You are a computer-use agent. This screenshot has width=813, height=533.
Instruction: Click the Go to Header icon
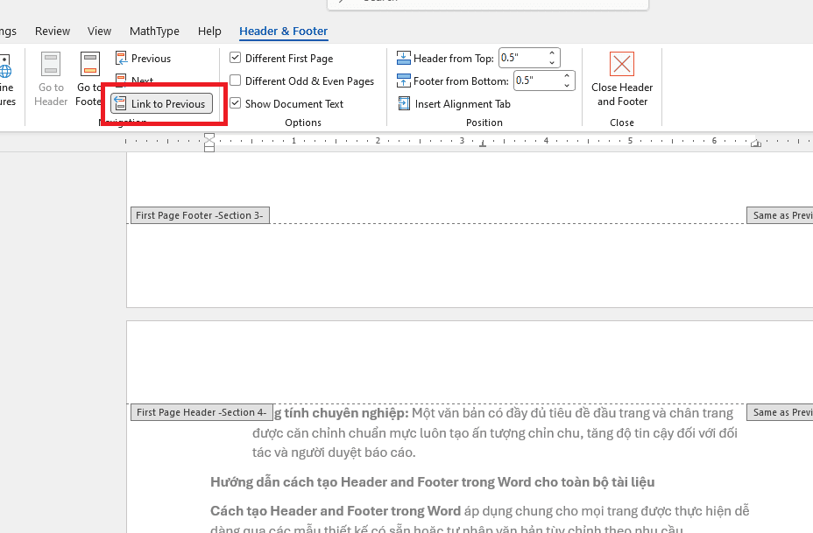coord(51,64)
